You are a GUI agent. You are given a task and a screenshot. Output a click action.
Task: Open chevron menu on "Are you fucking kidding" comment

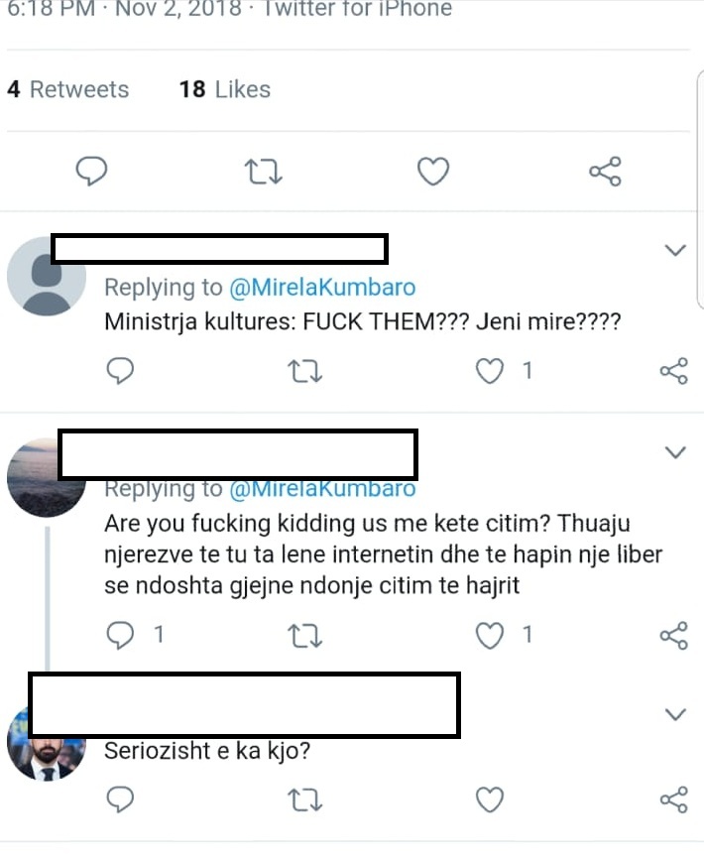pyautogui.click(x=675, y=453)
